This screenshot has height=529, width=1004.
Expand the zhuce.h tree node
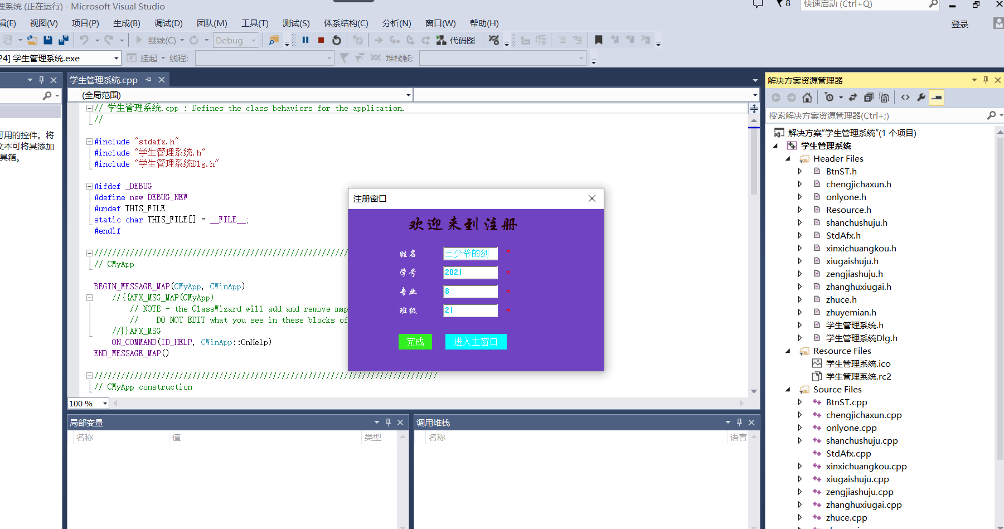tap(800, 300)
